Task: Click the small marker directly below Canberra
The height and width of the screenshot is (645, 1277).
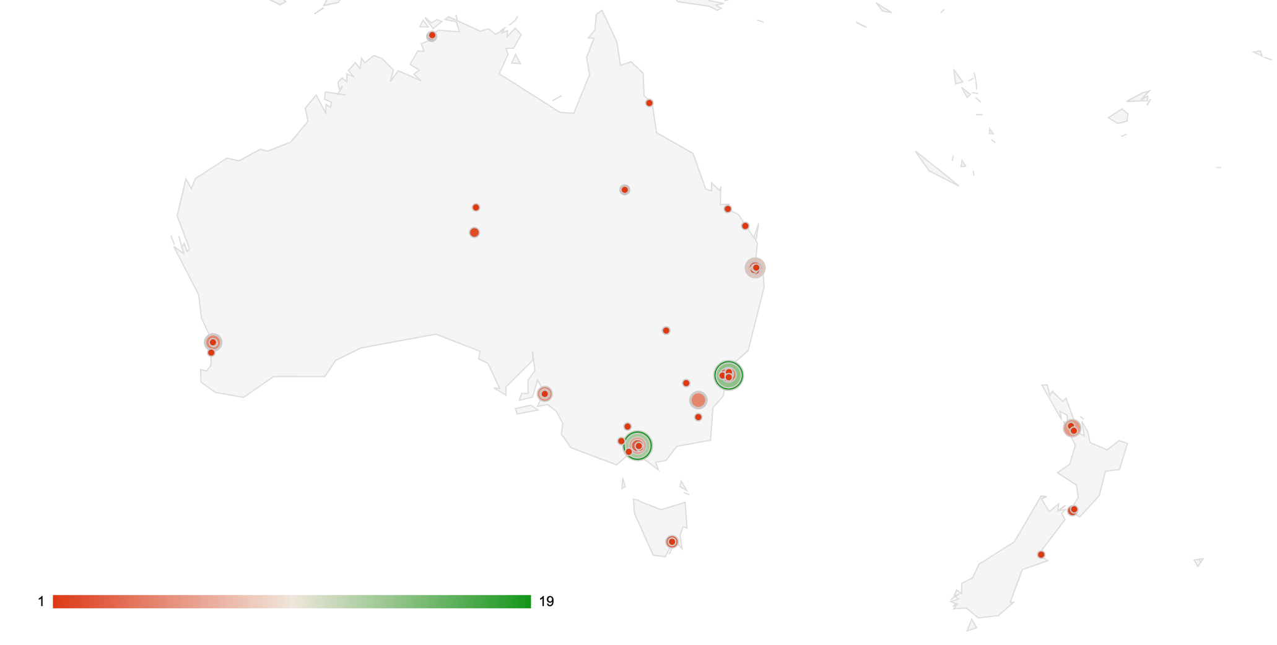Action: coord(698,417)
